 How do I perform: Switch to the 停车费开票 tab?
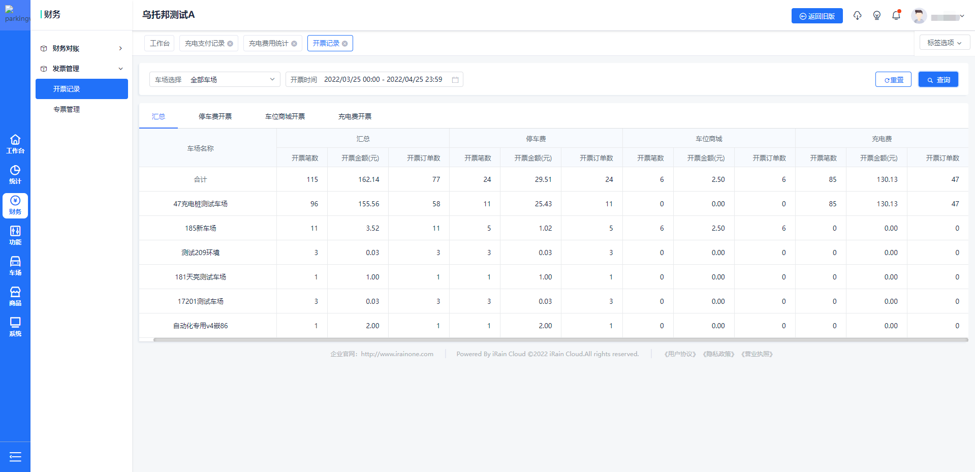pos(215,116)
